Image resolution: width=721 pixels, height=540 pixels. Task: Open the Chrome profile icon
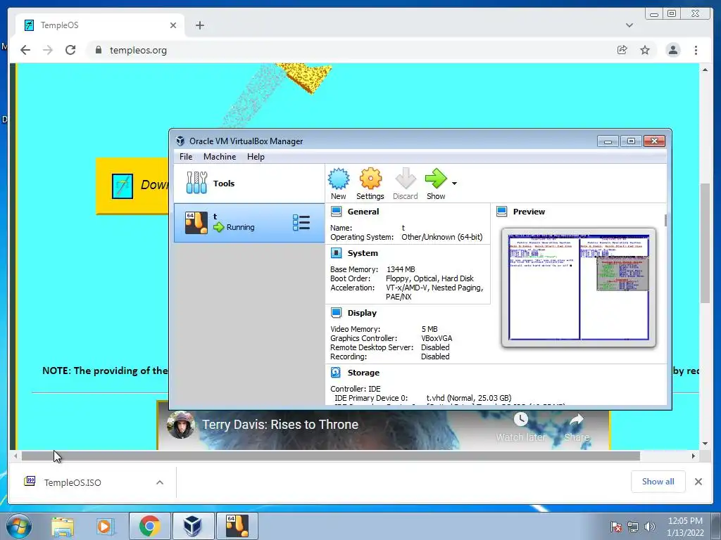click(x=673, y=50)
